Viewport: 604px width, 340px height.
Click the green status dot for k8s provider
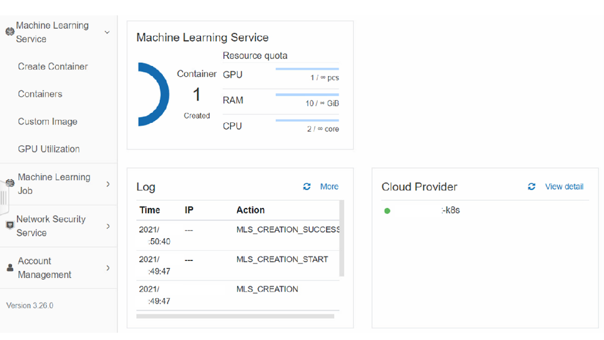coord(387,211)
